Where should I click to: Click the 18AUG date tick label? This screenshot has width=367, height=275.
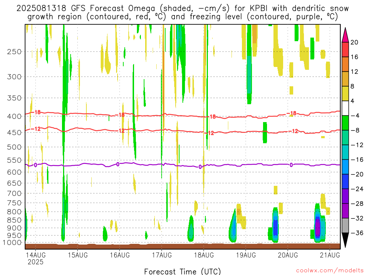204,255
